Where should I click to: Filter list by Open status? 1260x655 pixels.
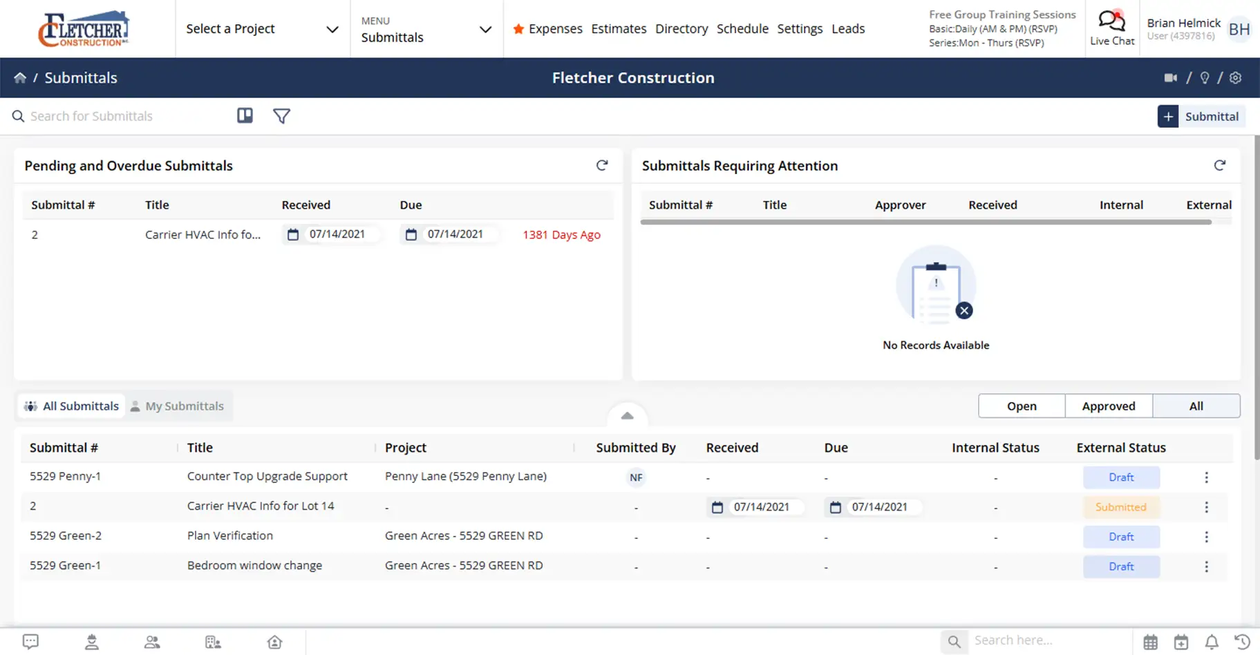[1022, 406]
